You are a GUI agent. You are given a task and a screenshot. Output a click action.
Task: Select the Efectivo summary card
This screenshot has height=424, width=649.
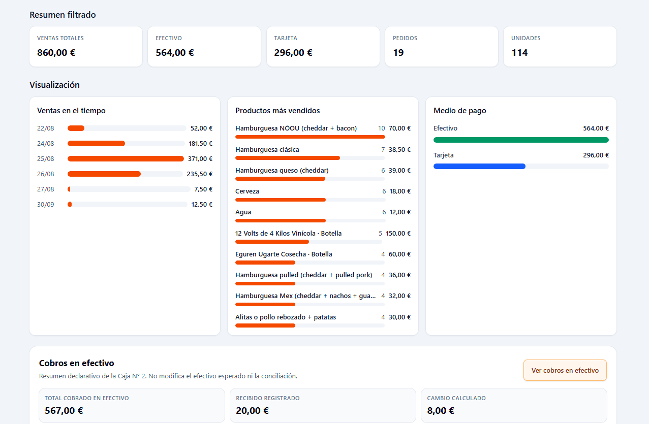pyautogui.click(x=204, y=47)
